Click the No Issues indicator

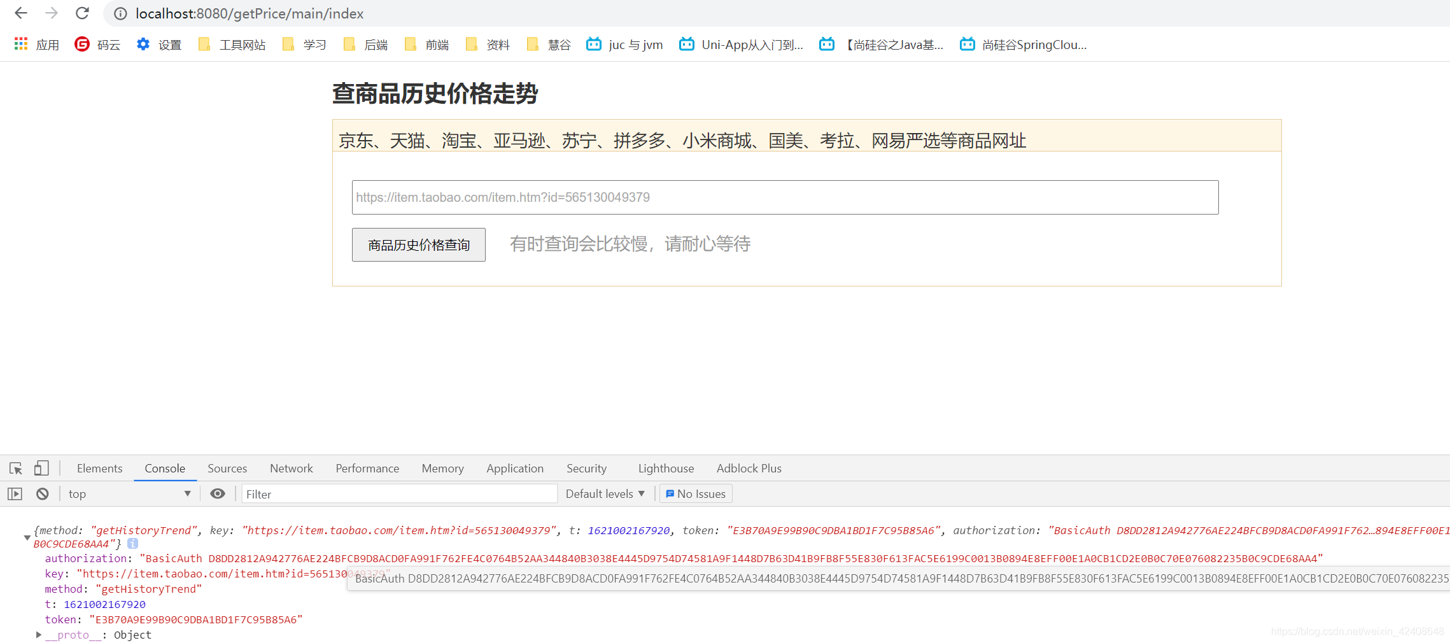click(x=696, y=494)
